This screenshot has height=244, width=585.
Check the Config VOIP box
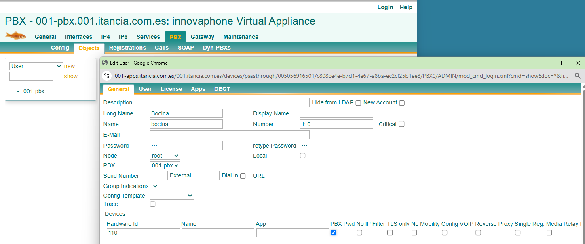(x=445, y=232)
